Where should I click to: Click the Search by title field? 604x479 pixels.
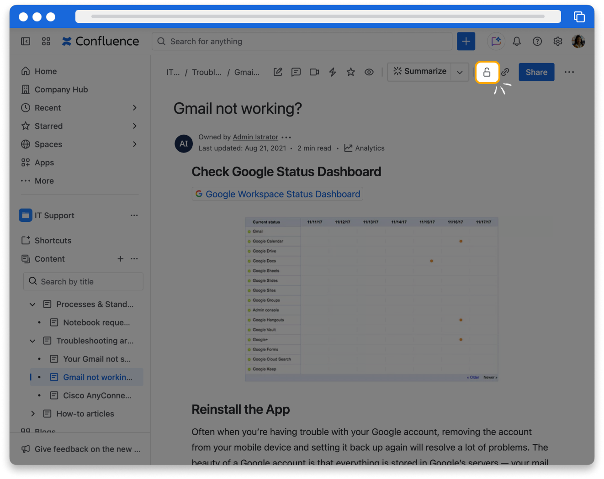click(x=83, y=281)
